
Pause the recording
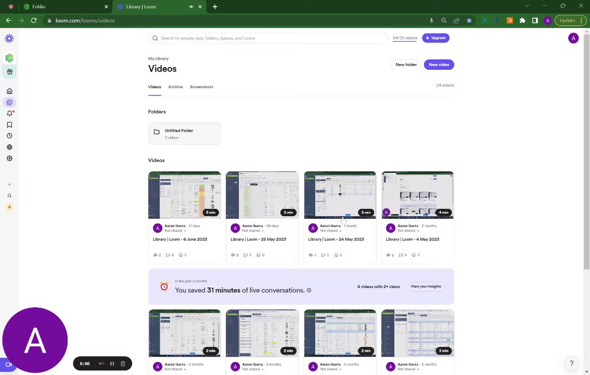(x=112, y=364)
